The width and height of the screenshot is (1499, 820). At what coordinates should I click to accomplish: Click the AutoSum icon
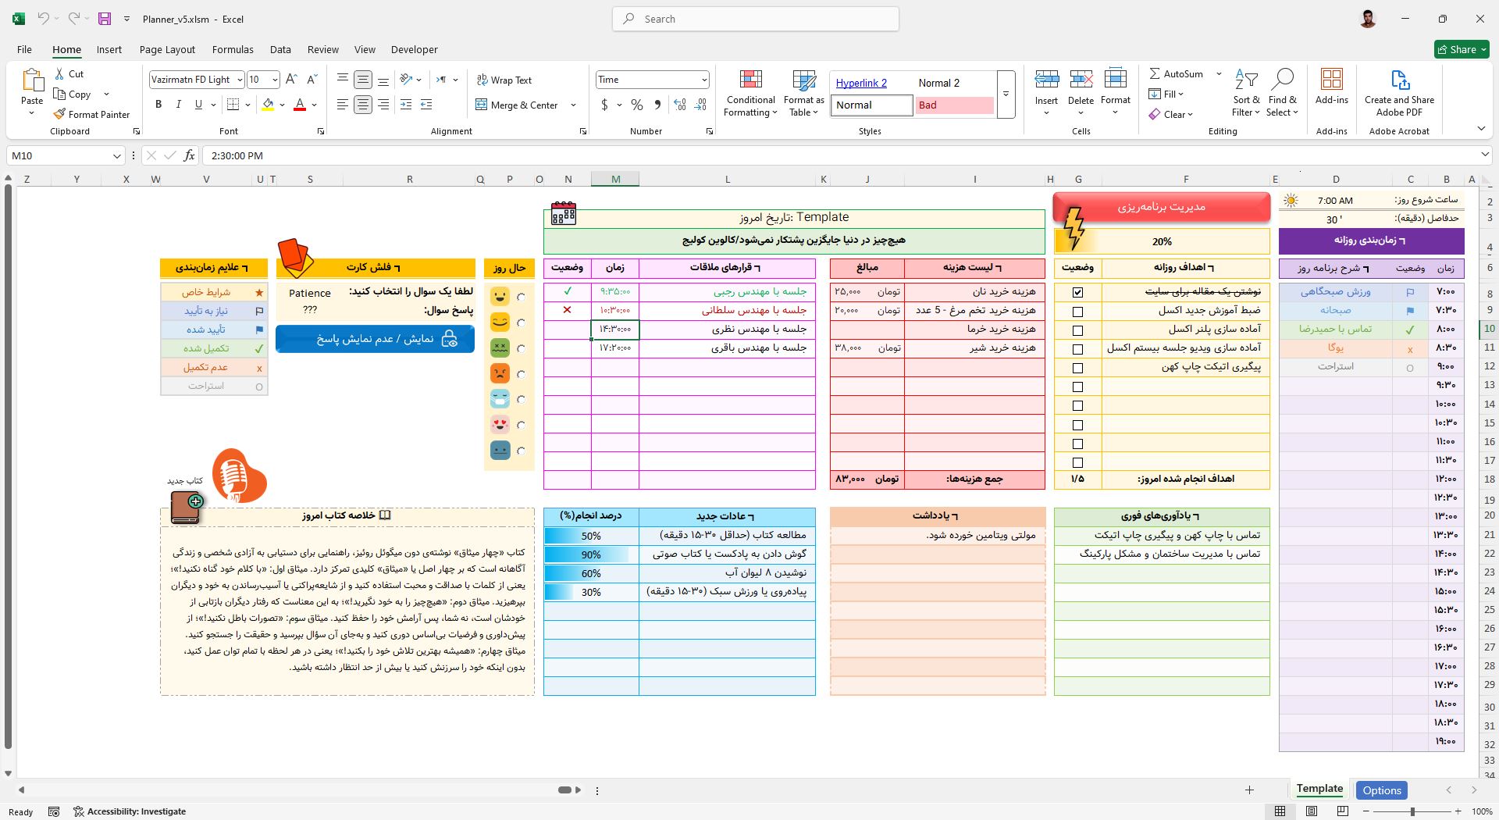tap(1155, 73)
